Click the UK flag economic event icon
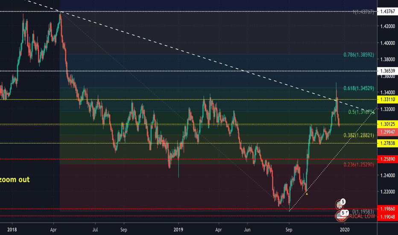The image size is (398, 235). (x=339, y=204)
